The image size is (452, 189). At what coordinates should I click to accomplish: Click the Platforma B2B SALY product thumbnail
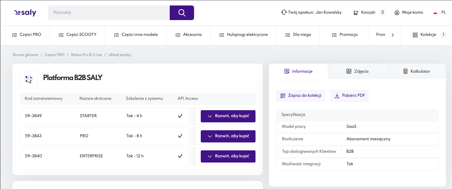[29, 79]
